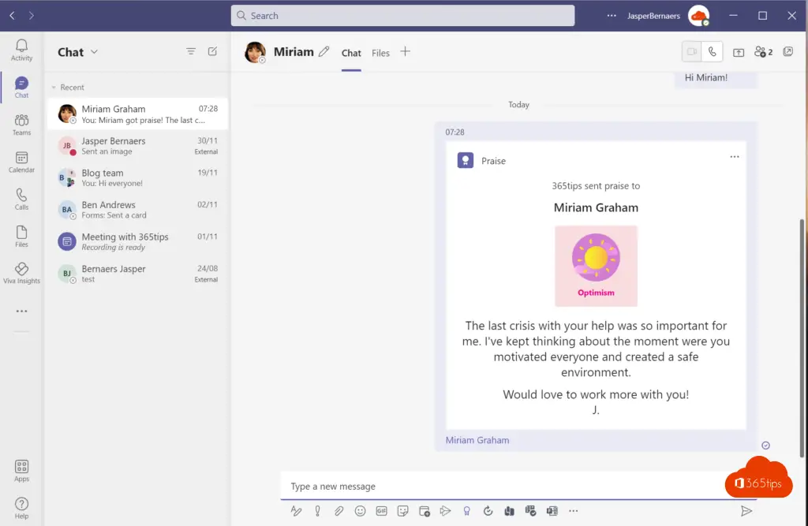Viewport: 808px width, 526px height.
Task: Attach a file with paperclip icon
Action: click(x=339, y=511)
